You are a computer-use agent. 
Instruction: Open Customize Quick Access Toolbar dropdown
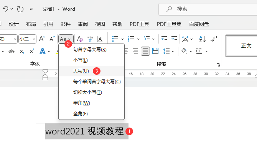pyautogui.click(x=31, y=9)
